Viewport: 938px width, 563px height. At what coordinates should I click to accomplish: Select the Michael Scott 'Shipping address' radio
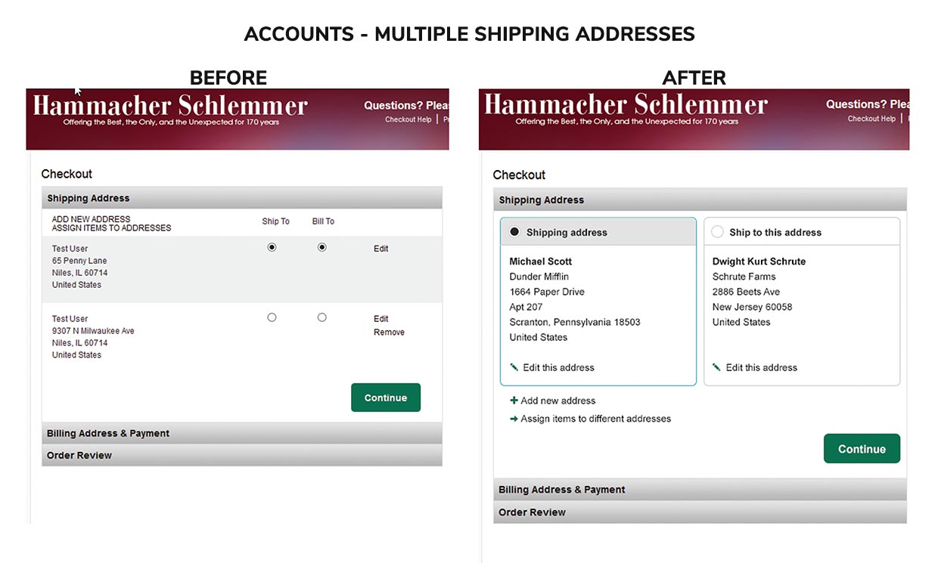point(515,232)
